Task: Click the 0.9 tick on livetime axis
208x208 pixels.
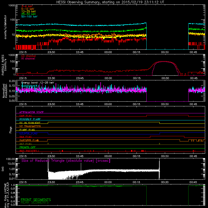Action: (13, 189)
